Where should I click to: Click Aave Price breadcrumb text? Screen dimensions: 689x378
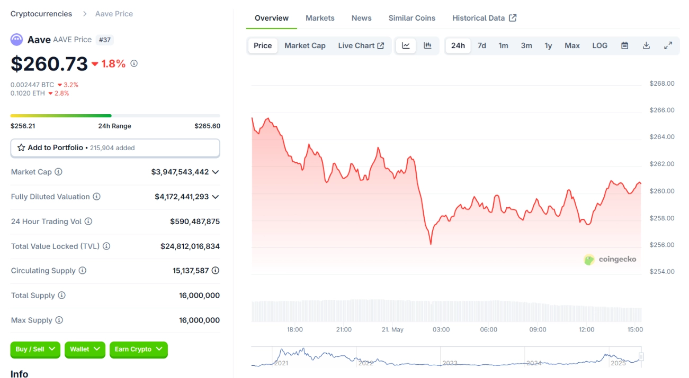(114, 14)
